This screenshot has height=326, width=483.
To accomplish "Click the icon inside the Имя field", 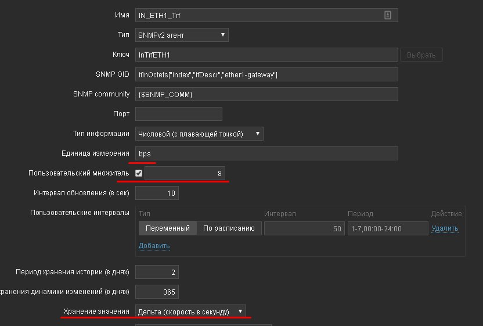I will coord(388,16).
